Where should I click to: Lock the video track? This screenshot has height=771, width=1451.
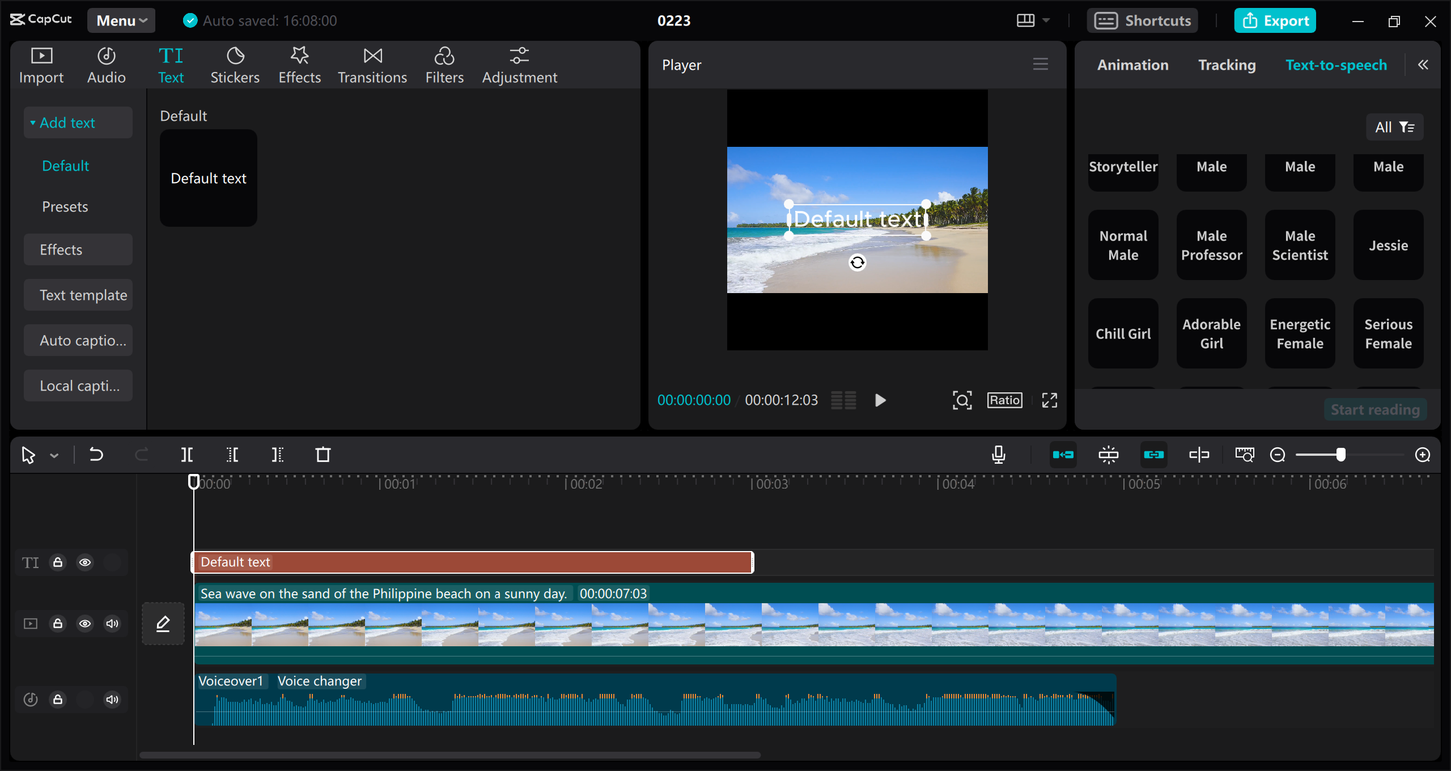(58, 624)
